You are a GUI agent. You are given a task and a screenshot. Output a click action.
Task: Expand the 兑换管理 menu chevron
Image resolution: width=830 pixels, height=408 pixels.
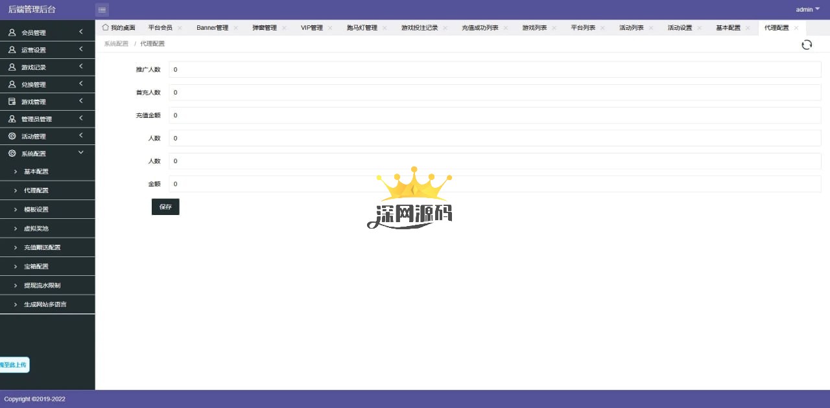click(81, 84)
